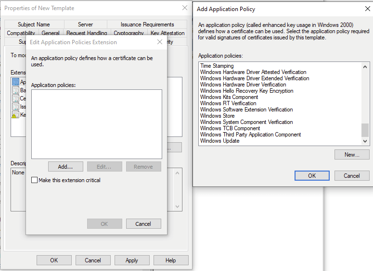The image size is (373, 271).
Task: Click the Basic Constraints extension icon
Action: click(x=15, y=90)
